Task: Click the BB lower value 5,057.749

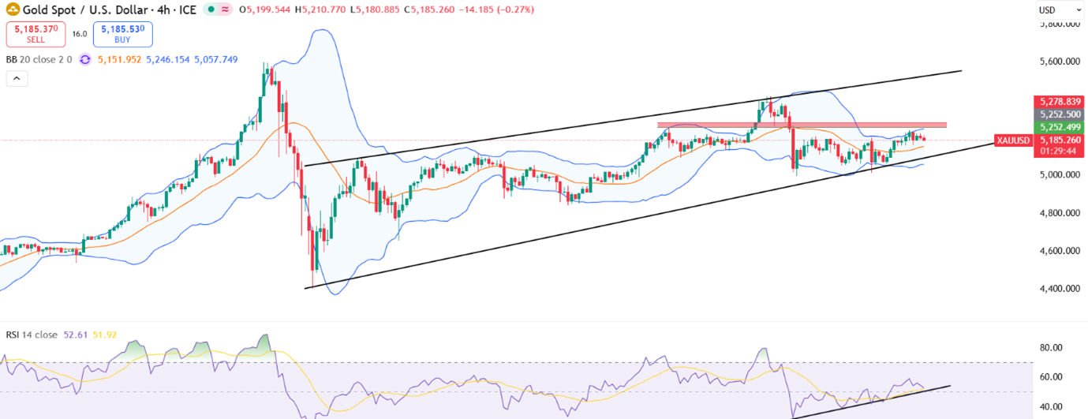Action: coord(218,59)
